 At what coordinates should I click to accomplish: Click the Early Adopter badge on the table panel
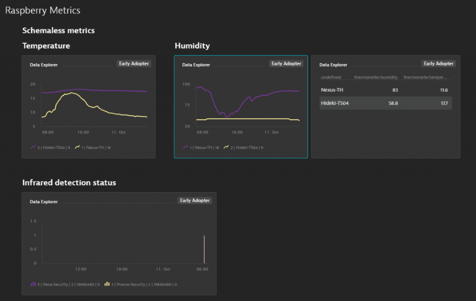pos(438,63)
